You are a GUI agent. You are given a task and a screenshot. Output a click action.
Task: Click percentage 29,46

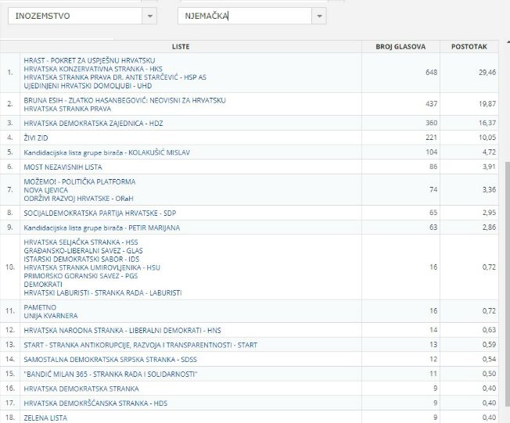click(487, 72)
